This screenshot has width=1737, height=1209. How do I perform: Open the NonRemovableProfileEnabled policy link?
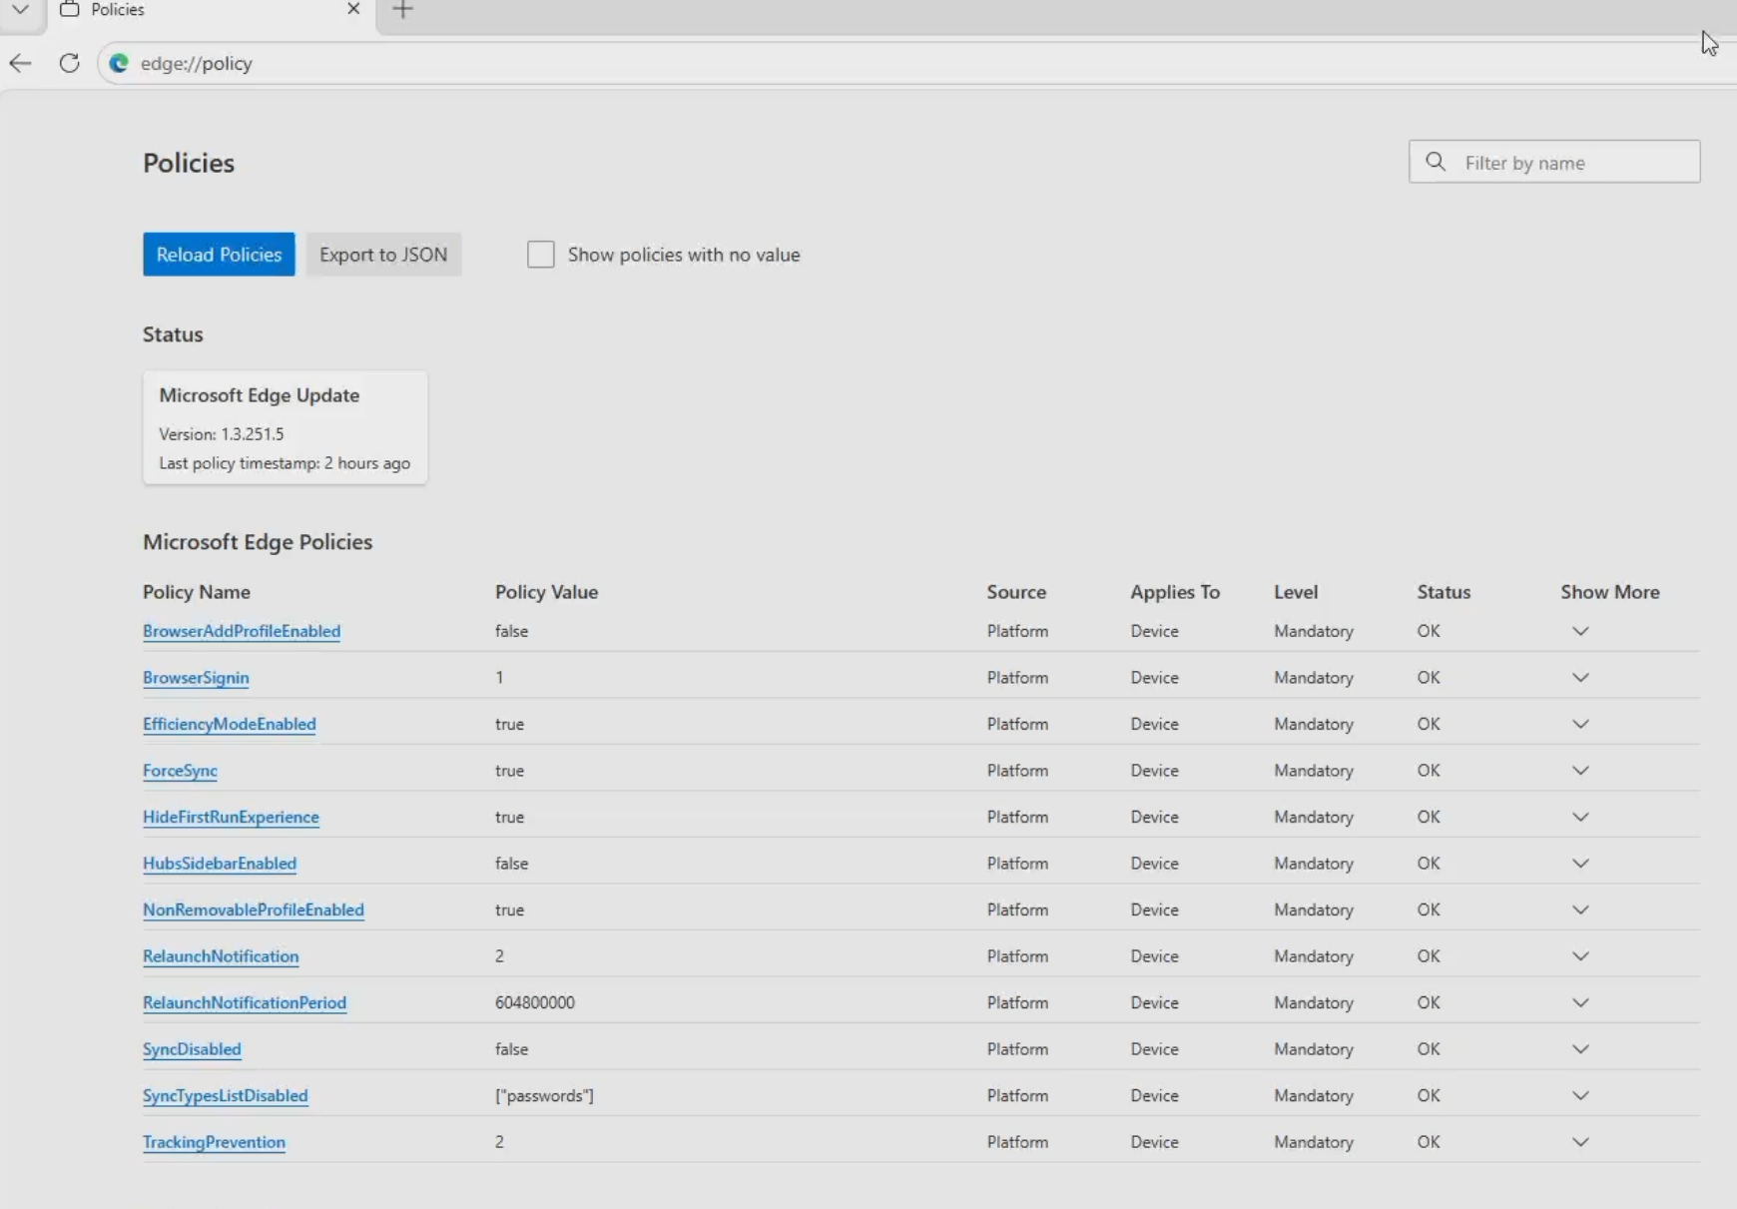click(x=254, y=909)
